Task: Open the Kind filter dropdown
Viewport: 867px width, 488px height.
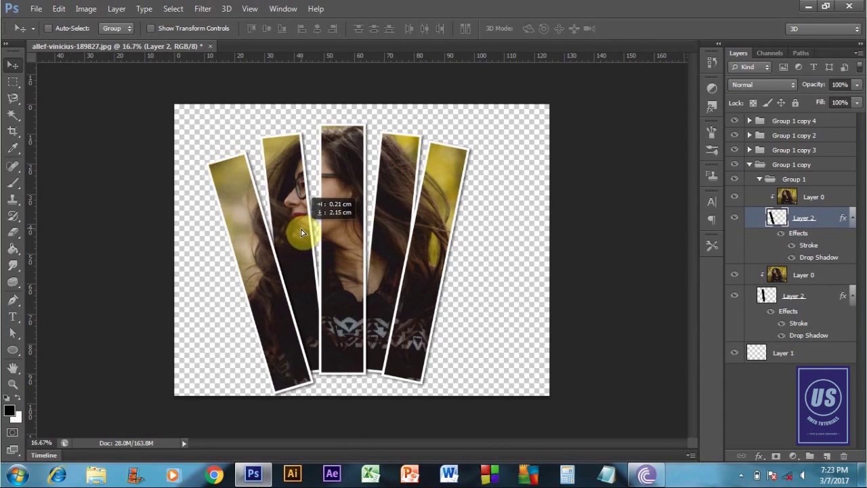Action: click(x=750, y=67)
